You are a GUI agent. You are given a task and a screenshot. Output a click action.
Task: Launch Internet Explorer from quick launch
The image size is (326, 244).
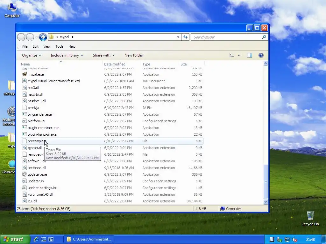click(36, 239)
